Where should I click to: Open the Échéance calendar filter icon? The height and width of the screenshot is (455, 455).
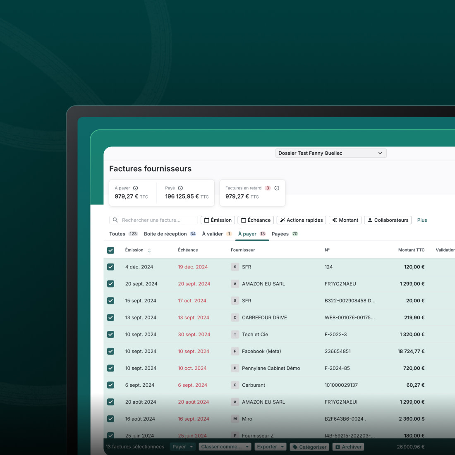(x=243, y=220)
